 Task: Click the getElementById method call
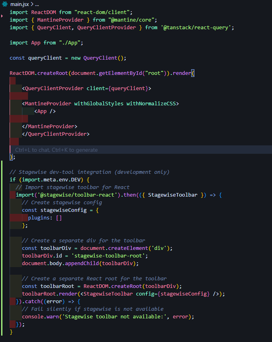(x=120, y=73)
